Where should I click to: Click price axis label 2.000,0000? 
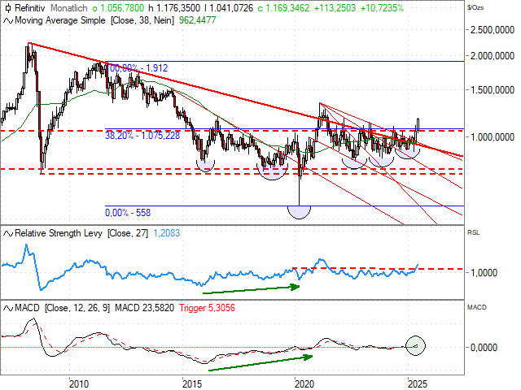point(493,56)
